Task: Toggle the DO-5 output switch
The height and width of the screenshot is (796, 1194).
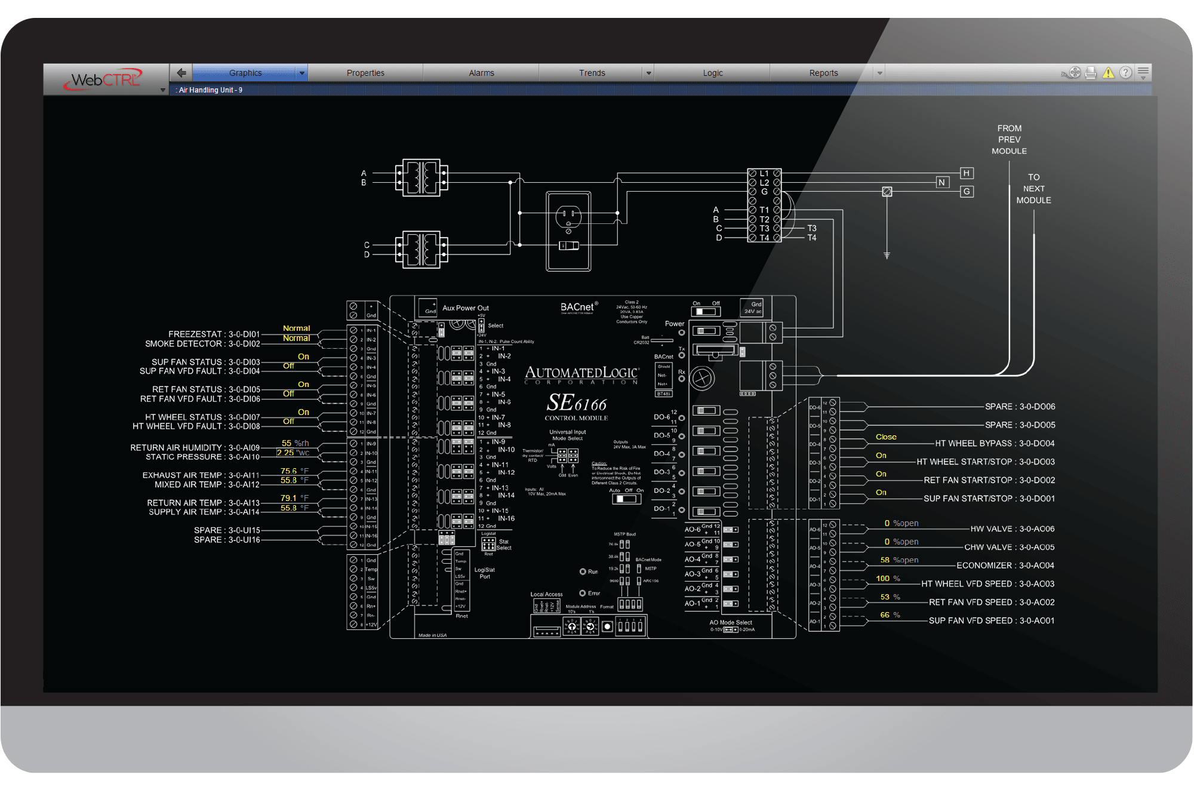Action: point(706,431)
